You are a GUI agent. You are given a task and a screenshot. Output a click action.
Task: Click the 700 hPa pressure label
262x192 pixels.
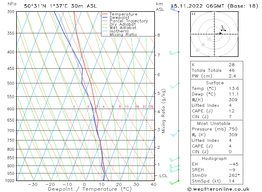coord(11,130)
